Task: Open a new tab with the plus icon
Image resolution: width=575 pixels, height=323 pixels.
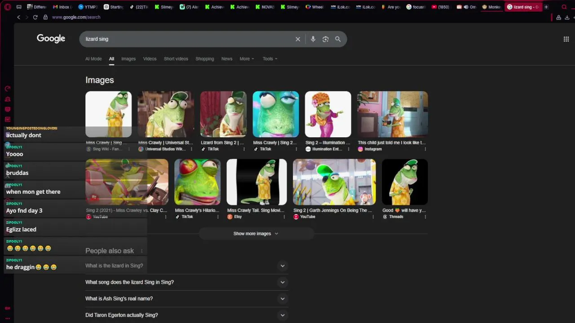Action: (x=546, y=7)
